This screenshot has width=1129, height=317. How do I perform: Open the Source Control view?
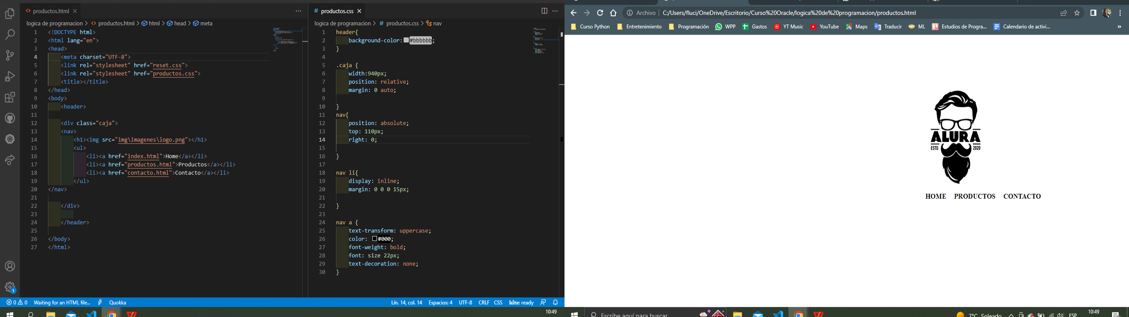click(x=10, y=56)
